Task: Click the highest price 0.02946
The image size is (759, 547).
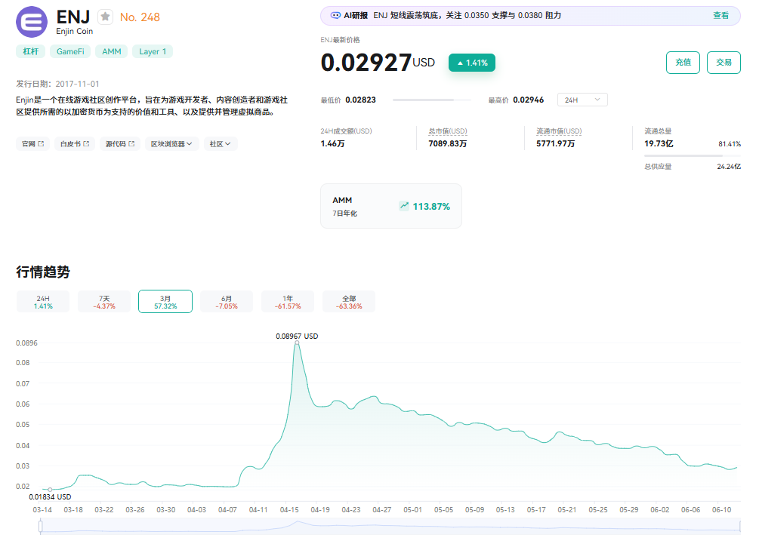Action: (529, 100)
